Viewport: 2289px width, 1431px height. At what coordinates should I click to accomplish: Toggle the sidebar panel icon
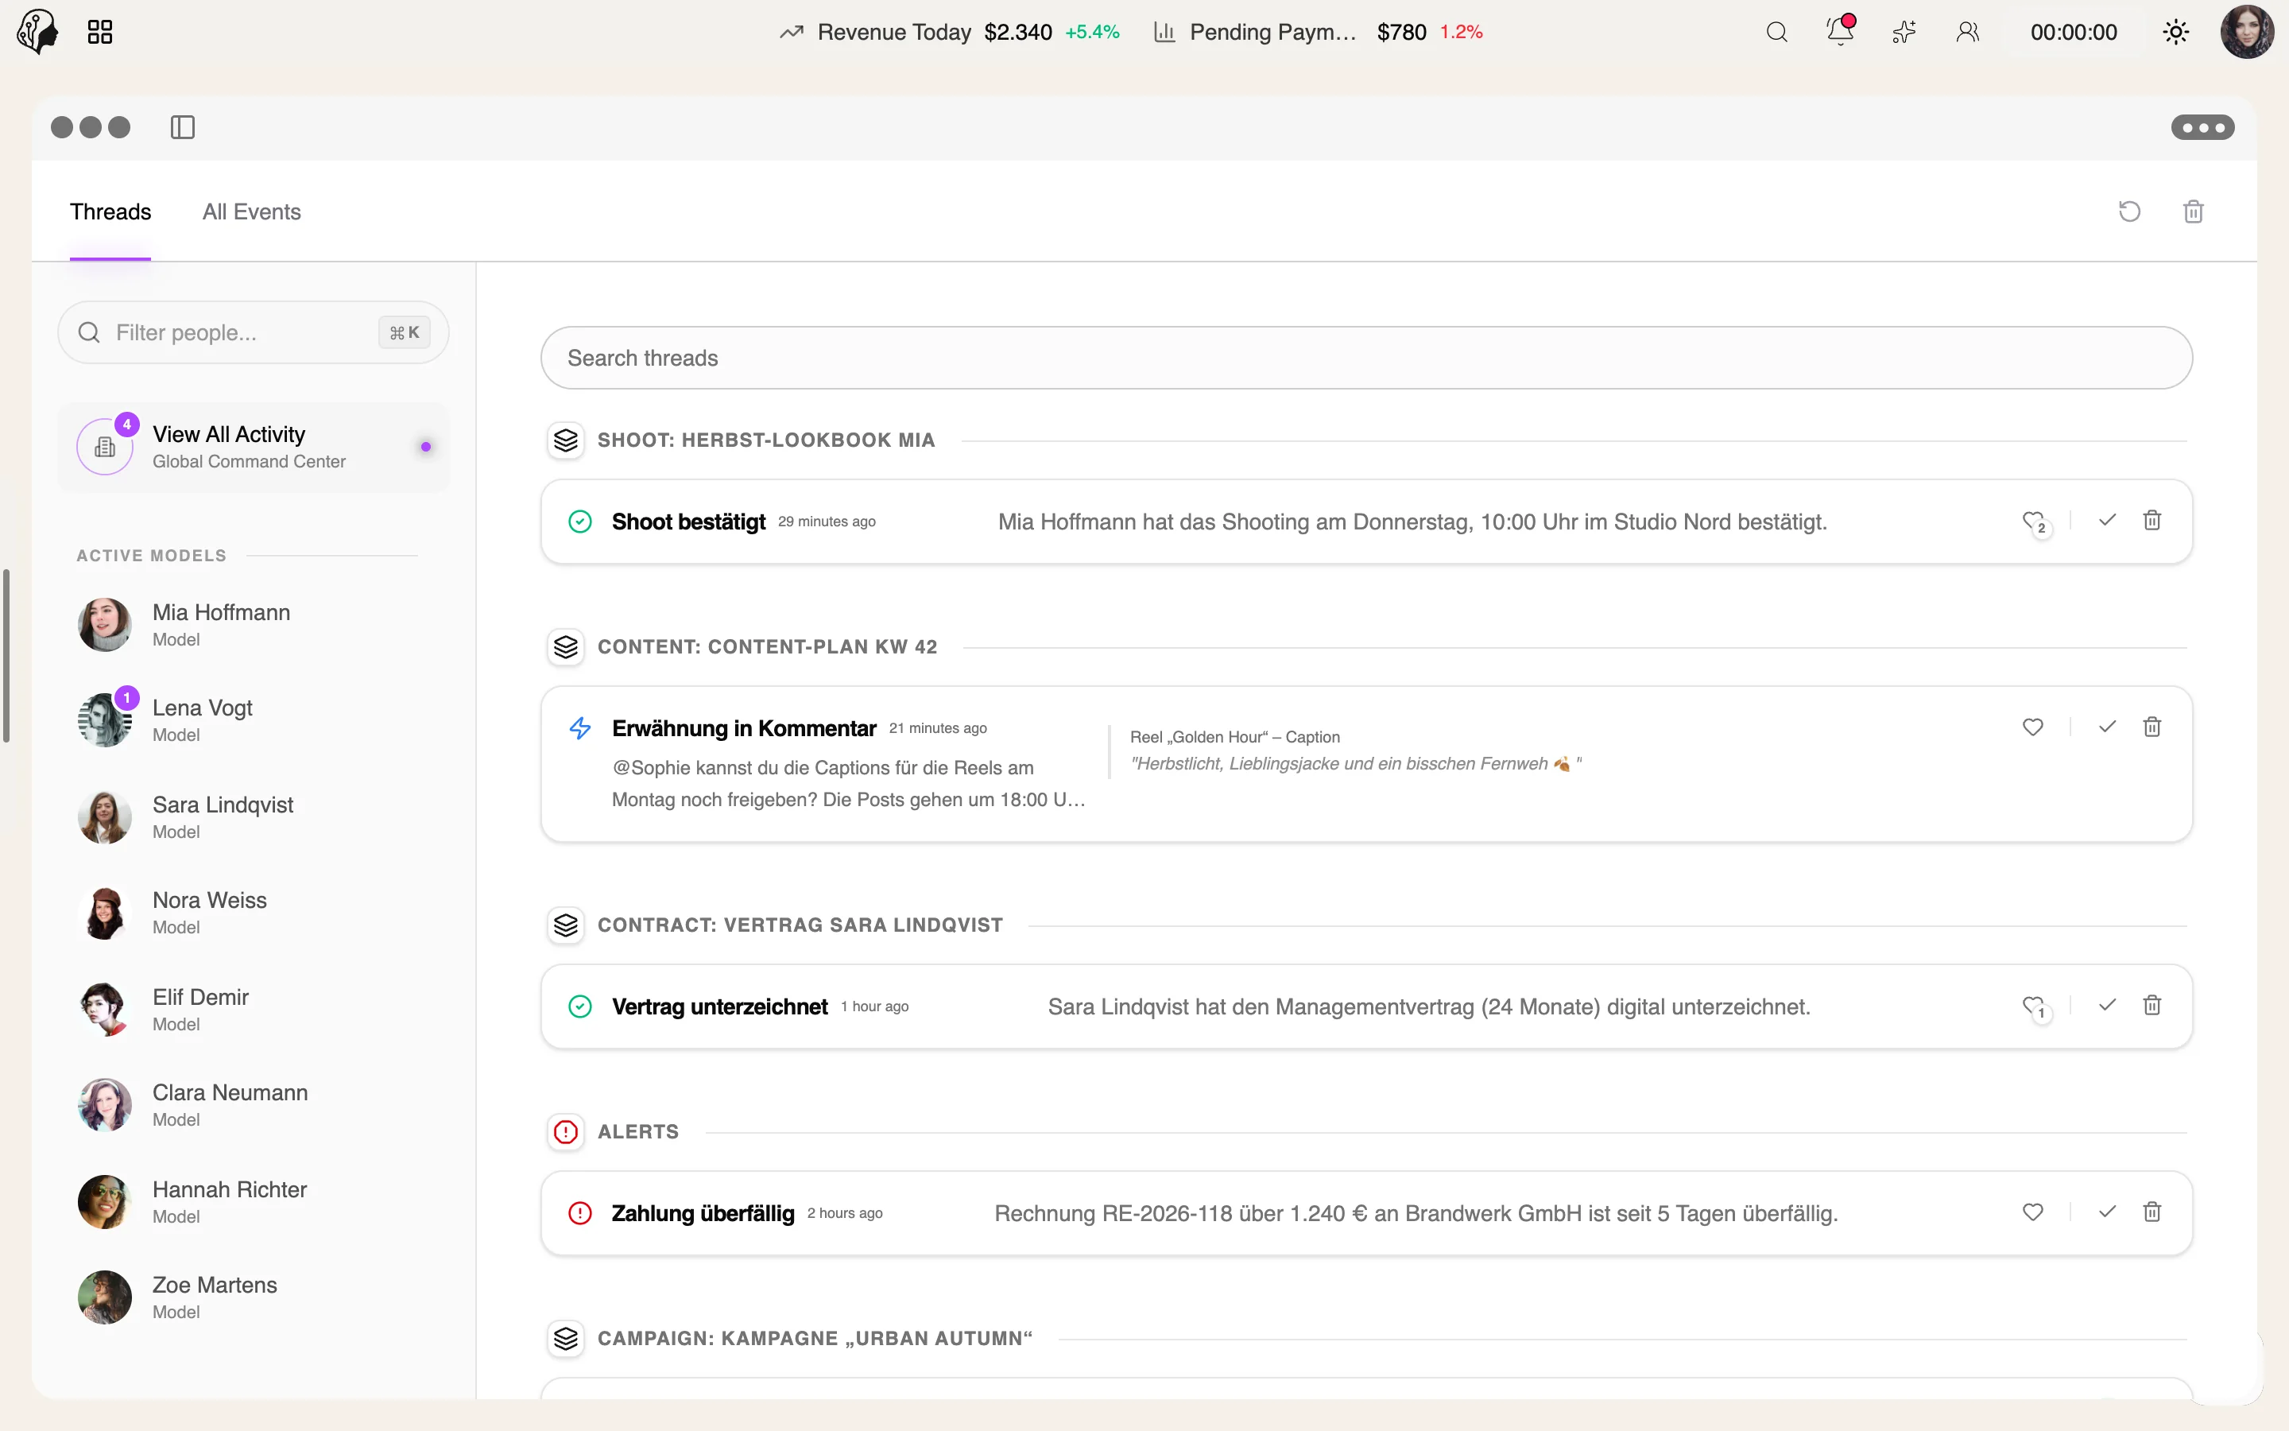(x=183, y=127)
